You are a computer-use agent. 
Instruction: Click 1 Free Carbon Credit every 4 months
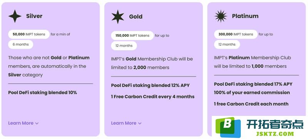coord(152,97)
